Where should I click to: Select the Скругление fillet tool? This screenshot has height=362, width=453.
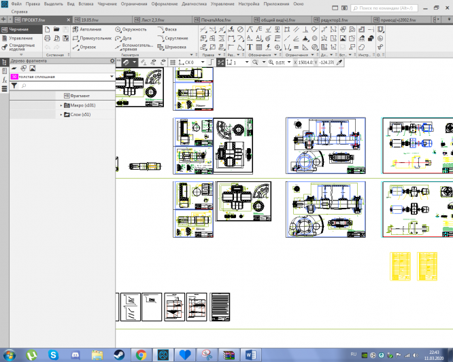coord(174,39)
